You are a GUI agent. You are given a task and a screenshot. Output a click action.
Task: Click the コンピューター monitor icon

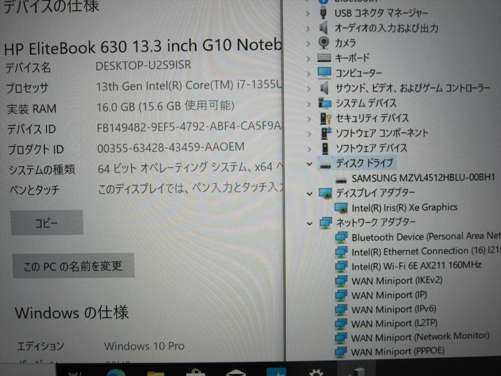[x=324, y=73]
